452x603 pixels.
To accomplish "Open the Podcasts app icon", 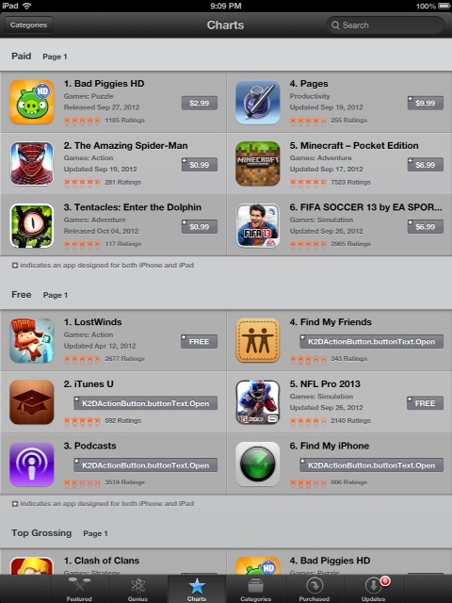I will click(x=32, y=464).
